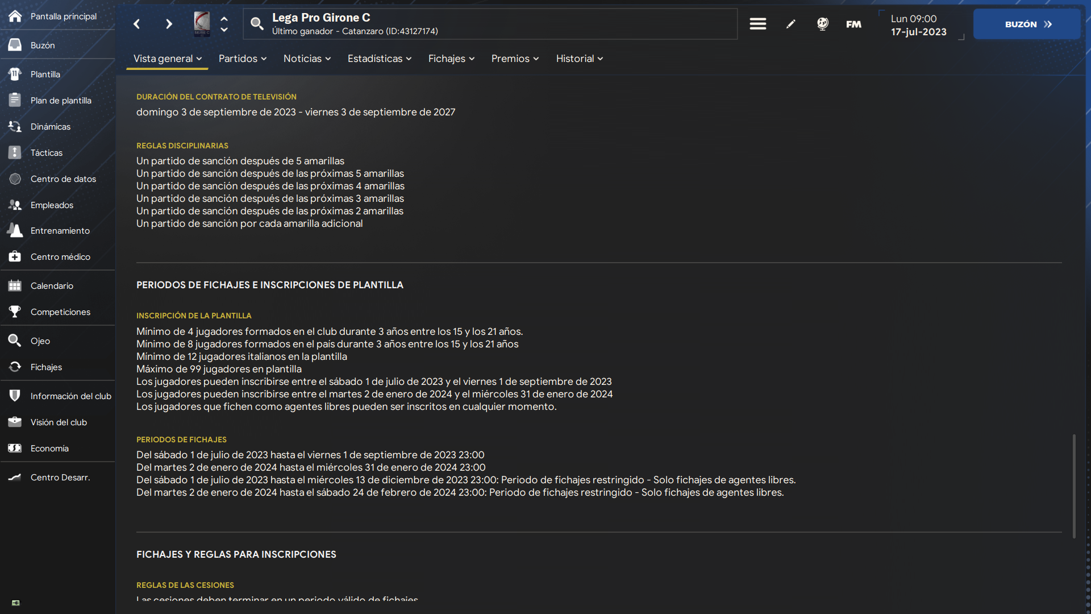The height and width of the screenshot is (614, 1091).
Task: Open Centro de datos icon
Action: click(x=15, y=179)
